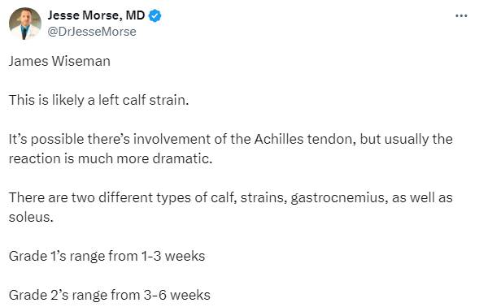
Task: Click the word tendon in the tweet
Action: tap(332, 139)
